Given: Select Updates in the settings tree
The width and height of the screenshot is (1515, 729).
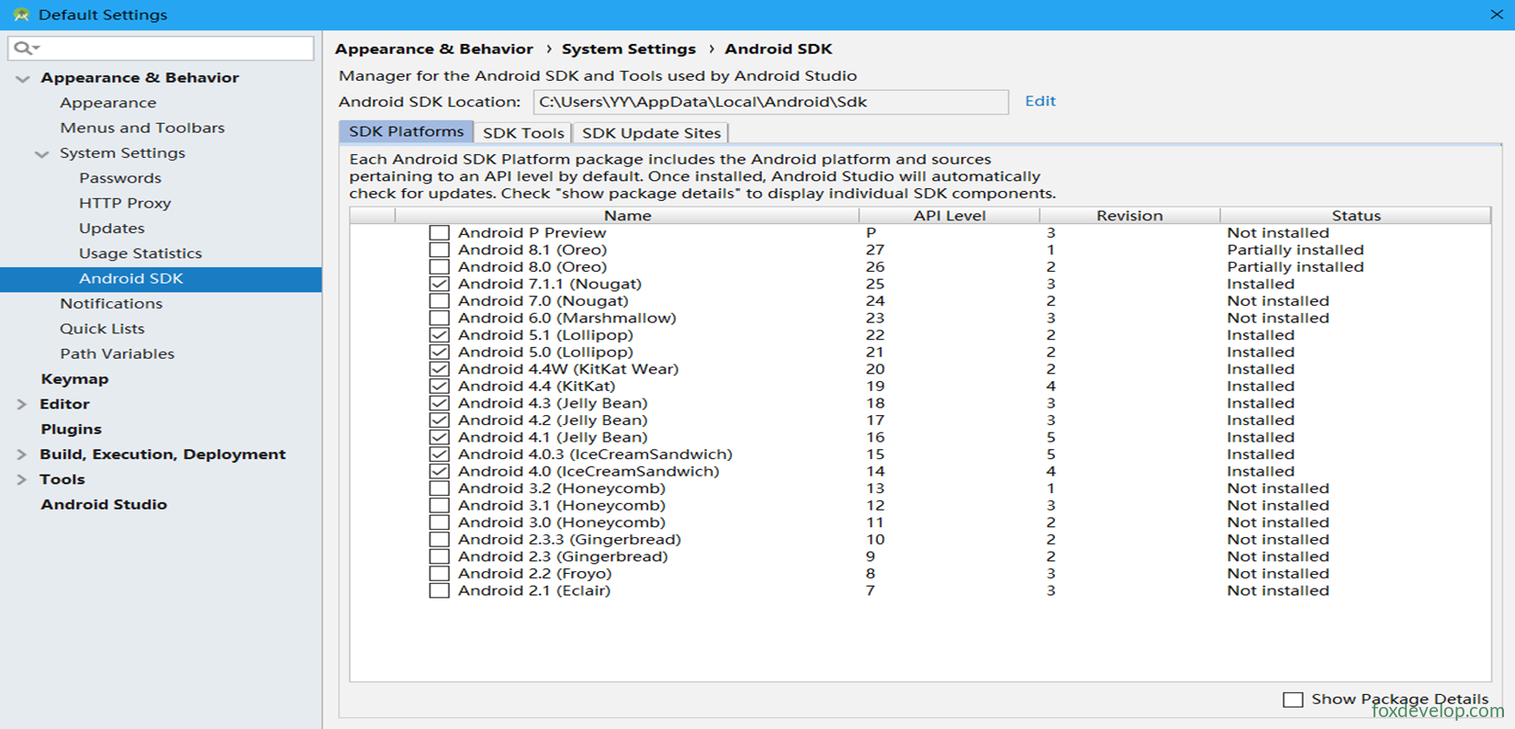Looking at the screenshot, I should (x=112, y=229).
